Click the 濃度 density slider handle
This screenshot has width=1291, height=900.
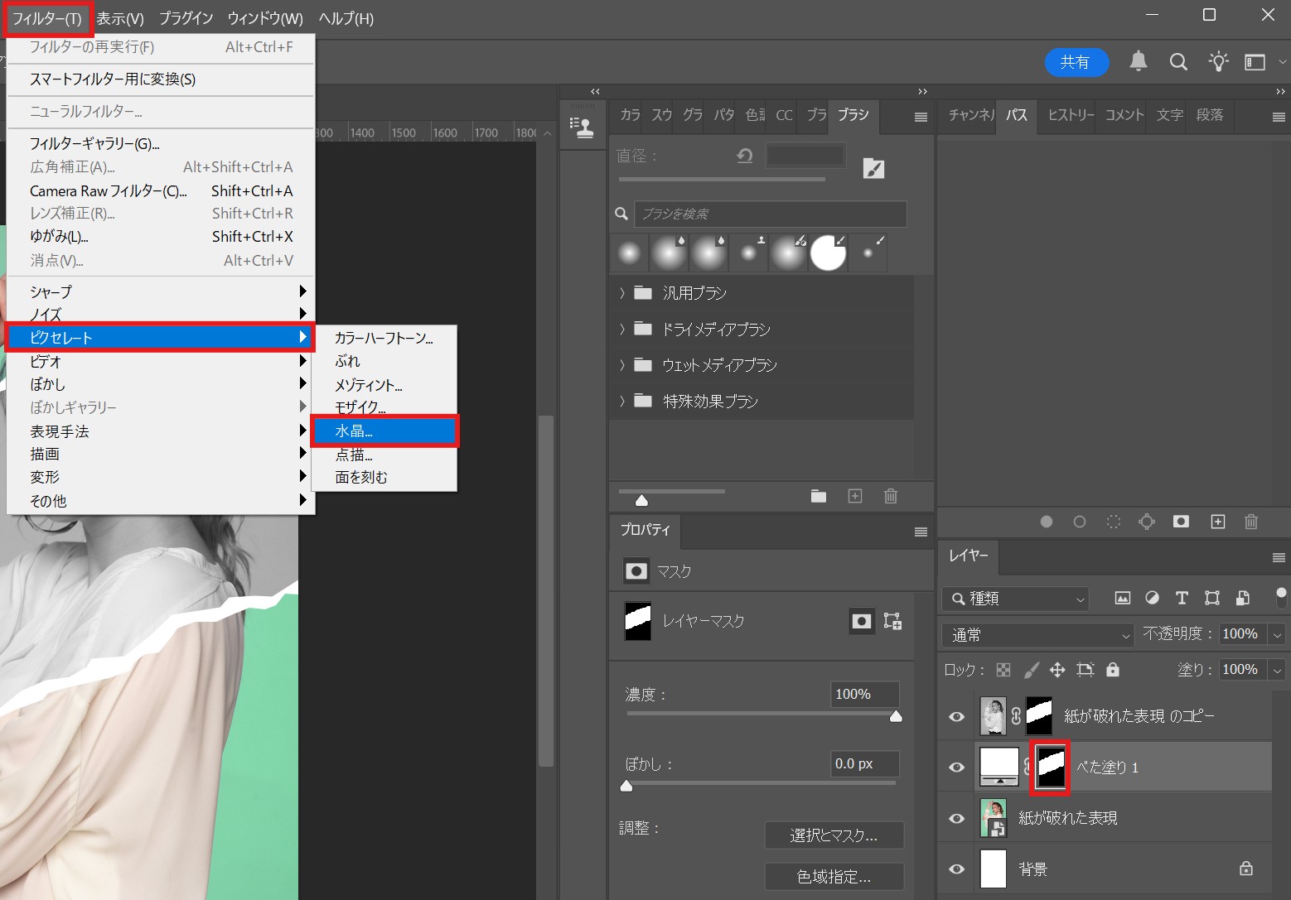click(896, 717)
